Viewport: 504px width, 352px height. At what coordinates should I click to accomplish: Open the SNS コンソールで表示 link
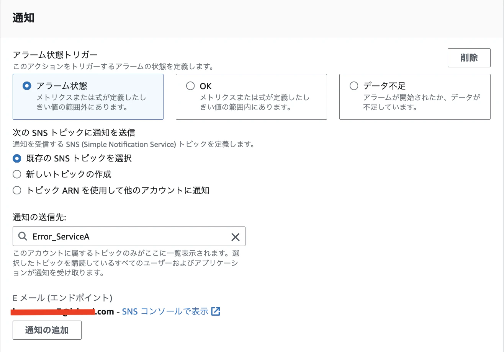click(165, 311)
